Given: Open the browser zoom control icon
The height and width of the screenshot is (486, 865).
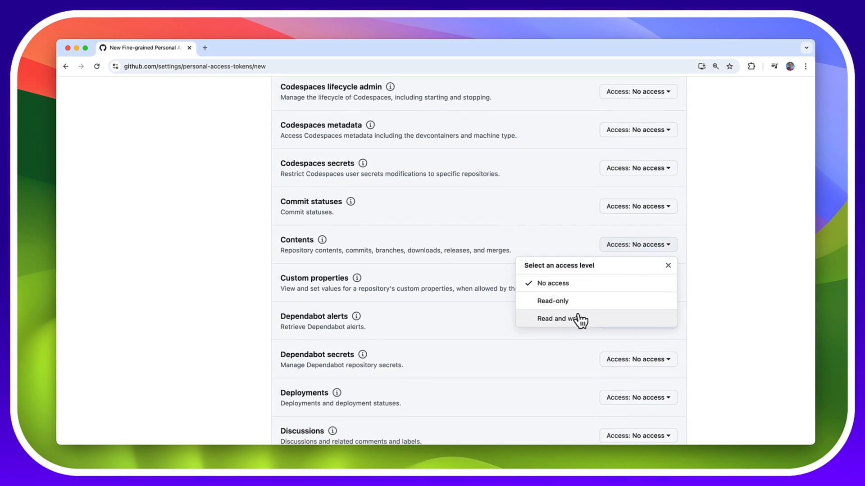Looking at the screenshot, I should [x=715, y=66].
